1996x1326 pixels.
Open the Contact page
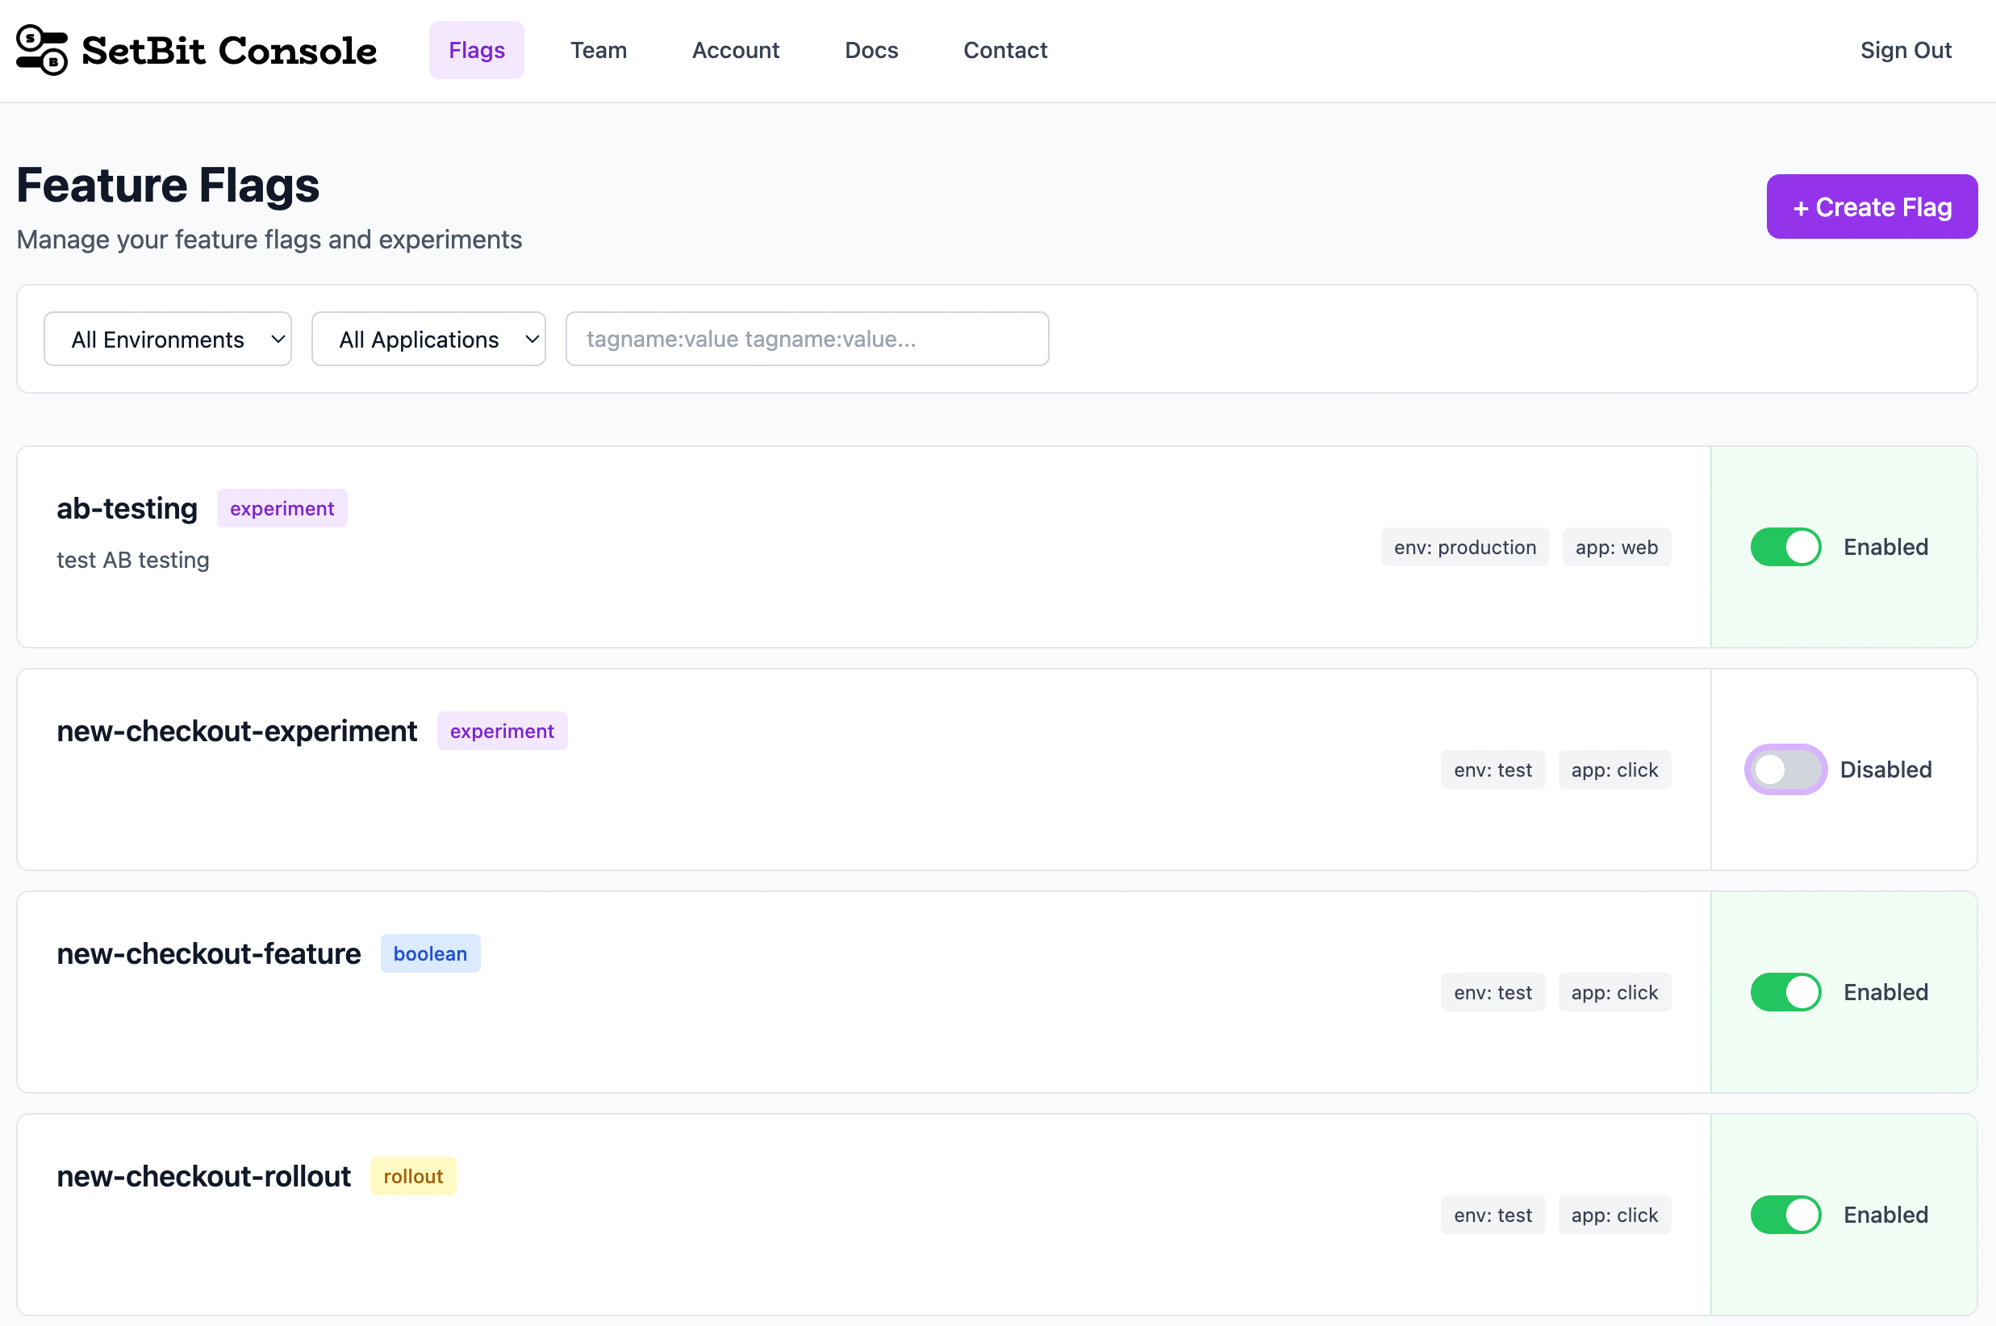(x=1004, y=50)
